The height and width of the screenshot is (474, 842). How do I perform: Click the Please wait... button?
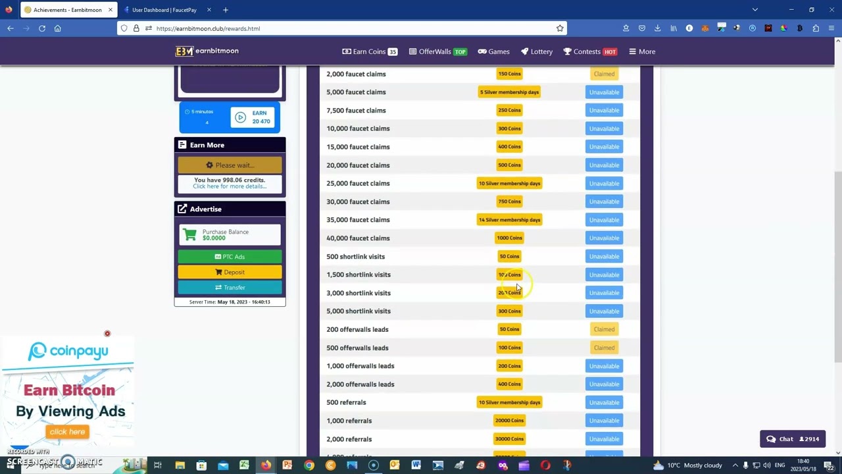coord(230,165)
